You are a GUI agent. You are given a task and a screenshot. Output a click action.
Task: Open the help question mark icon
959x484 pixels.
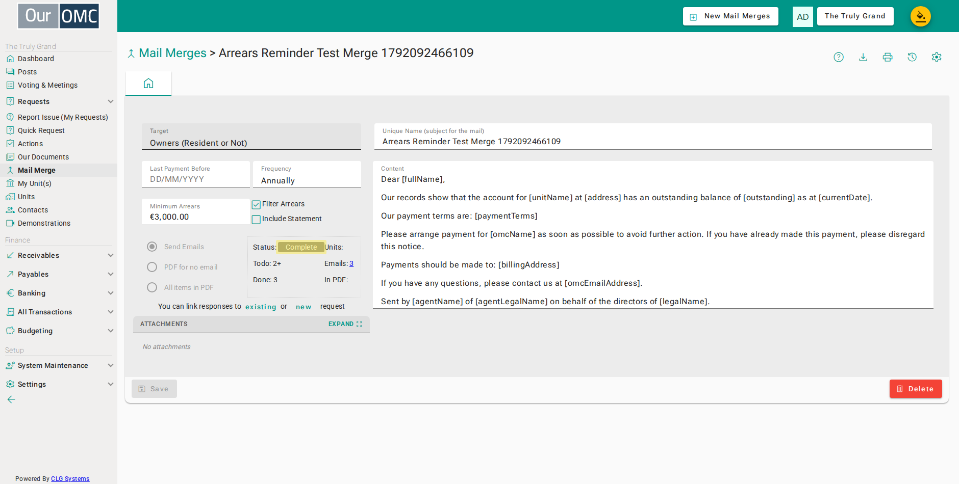(x=839, y=57)
